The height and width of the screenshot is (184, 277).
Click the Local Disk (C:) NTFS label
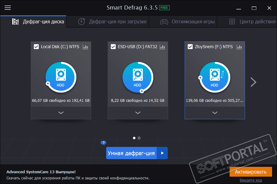60,47
